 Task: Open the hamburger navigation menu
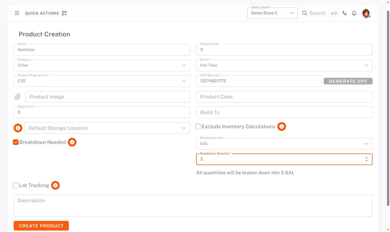(x=17, y=13)
